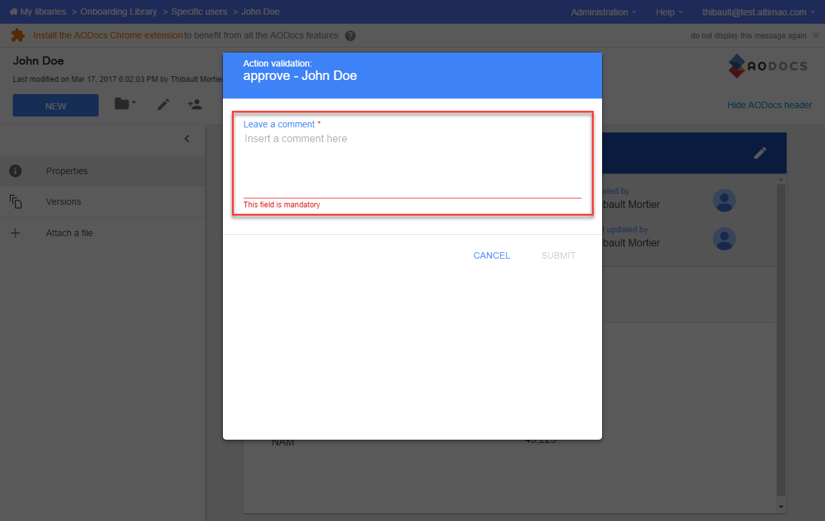The image size is (825, 521).
Task: Expand the Help menu
Action: [669, 12]
